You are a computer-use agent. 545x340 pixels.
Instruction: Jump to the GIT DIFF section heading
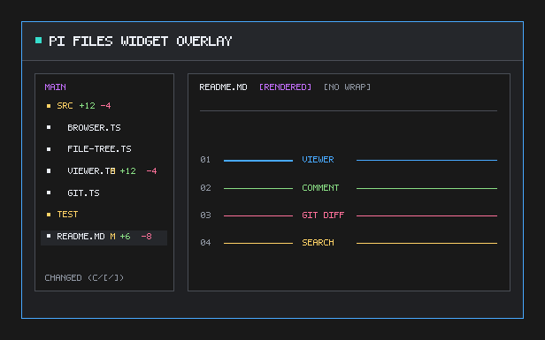(x=323, y=215)
